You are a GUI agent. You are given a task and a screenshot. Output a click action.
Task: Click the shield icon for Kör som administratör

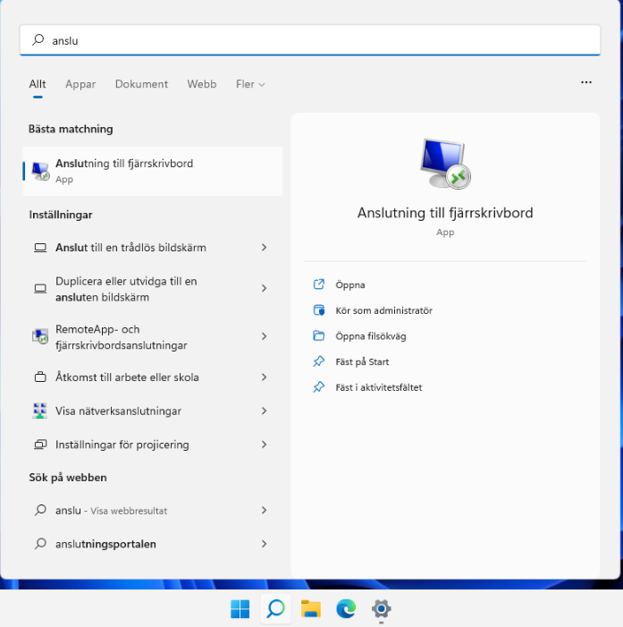[318, 309]
